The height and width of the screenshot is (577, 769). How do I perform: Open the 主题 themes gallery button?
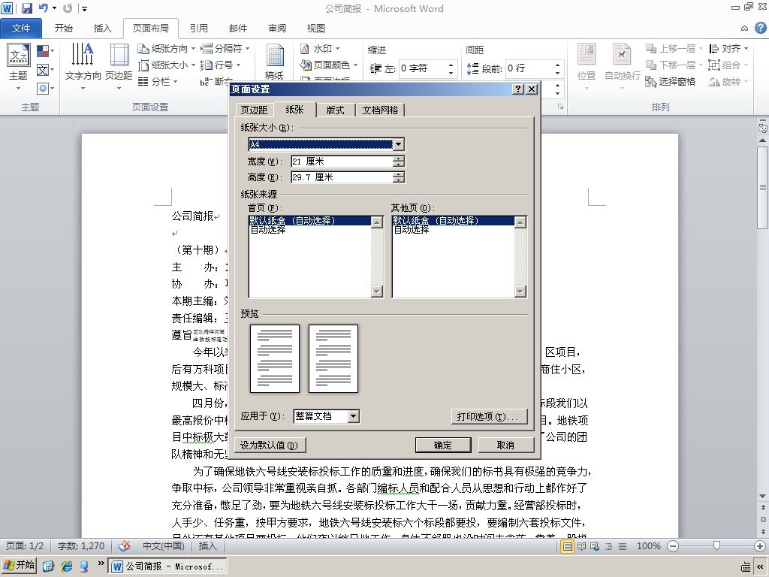click(18, 67)
